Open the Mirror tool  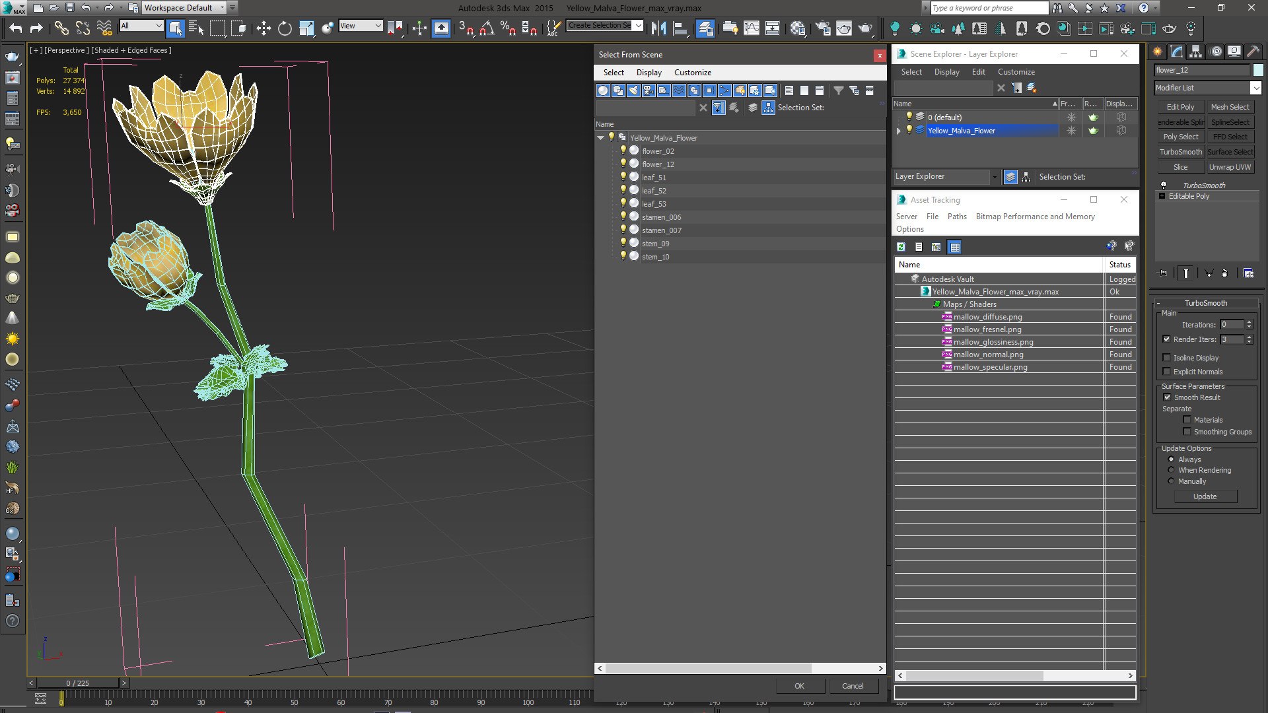(x=658, y=28)
